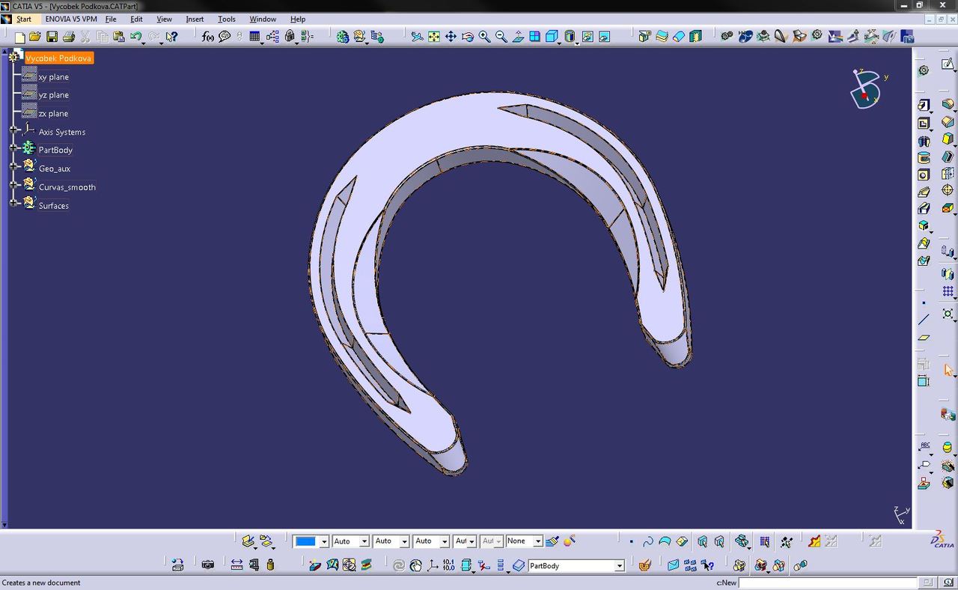Expand the Axis Systems node
The image size is (958, 590).
[13, 130]
